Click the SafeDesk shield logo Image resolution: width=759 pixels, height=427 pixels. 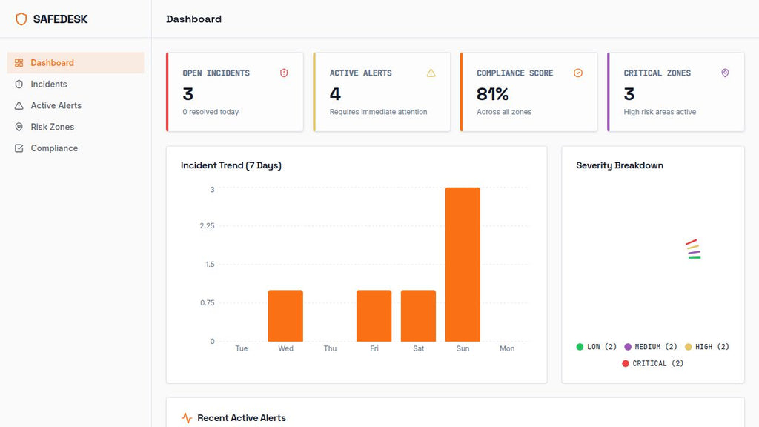(21, 19)
